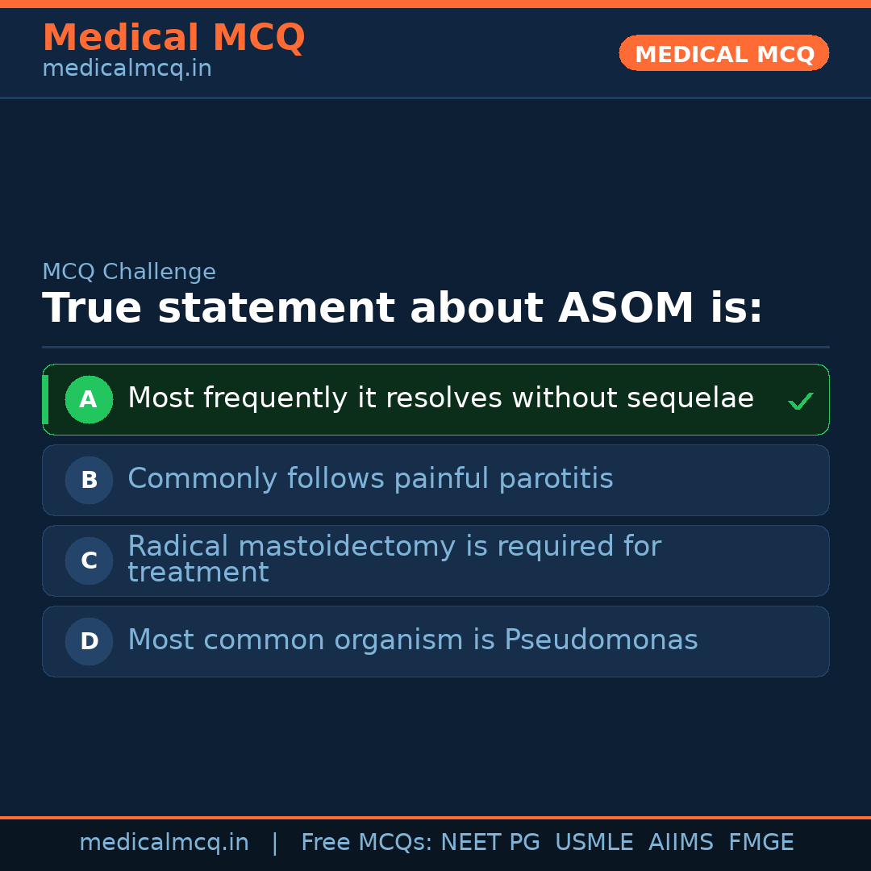This screenshot has height=871, width=871.
Task: Open medicalmcq.in link below the header title
Action: click(127, 69)
